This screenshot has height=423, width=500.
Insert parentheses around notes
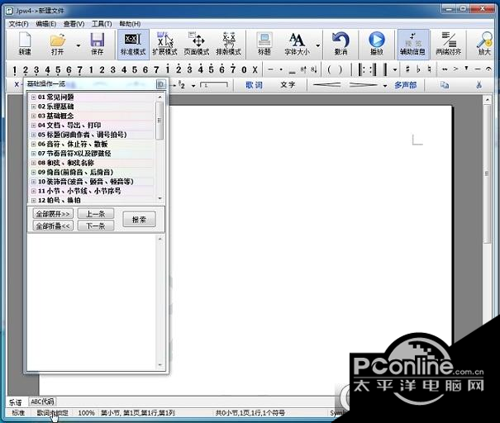point(335,69)
